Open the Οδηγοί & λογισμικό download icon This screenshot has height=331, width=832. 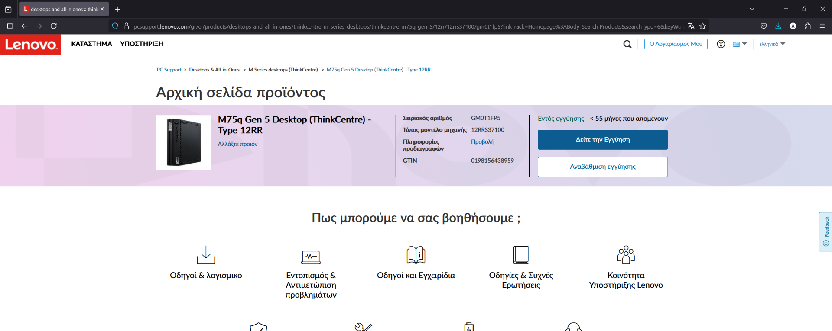pyautogui.click(x=206, y=255)
